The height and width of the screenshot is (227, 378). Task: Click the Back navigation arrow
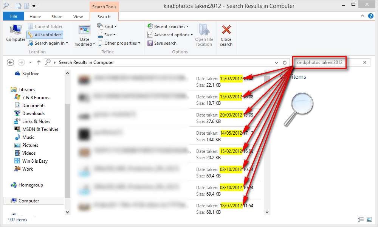click(11, 62)
